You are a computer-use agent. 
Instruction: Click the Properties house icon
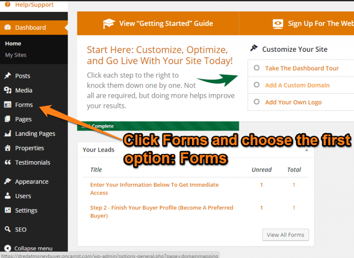tap(8, 148)
